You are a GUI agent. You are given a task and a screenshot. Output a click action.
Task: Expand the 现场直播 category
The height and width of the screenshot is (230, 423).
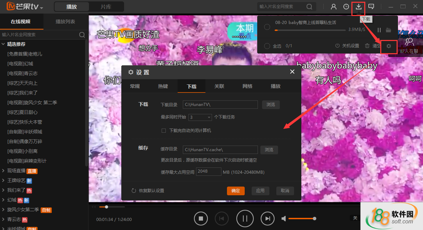pyautogui.click(x=3, y=171)
